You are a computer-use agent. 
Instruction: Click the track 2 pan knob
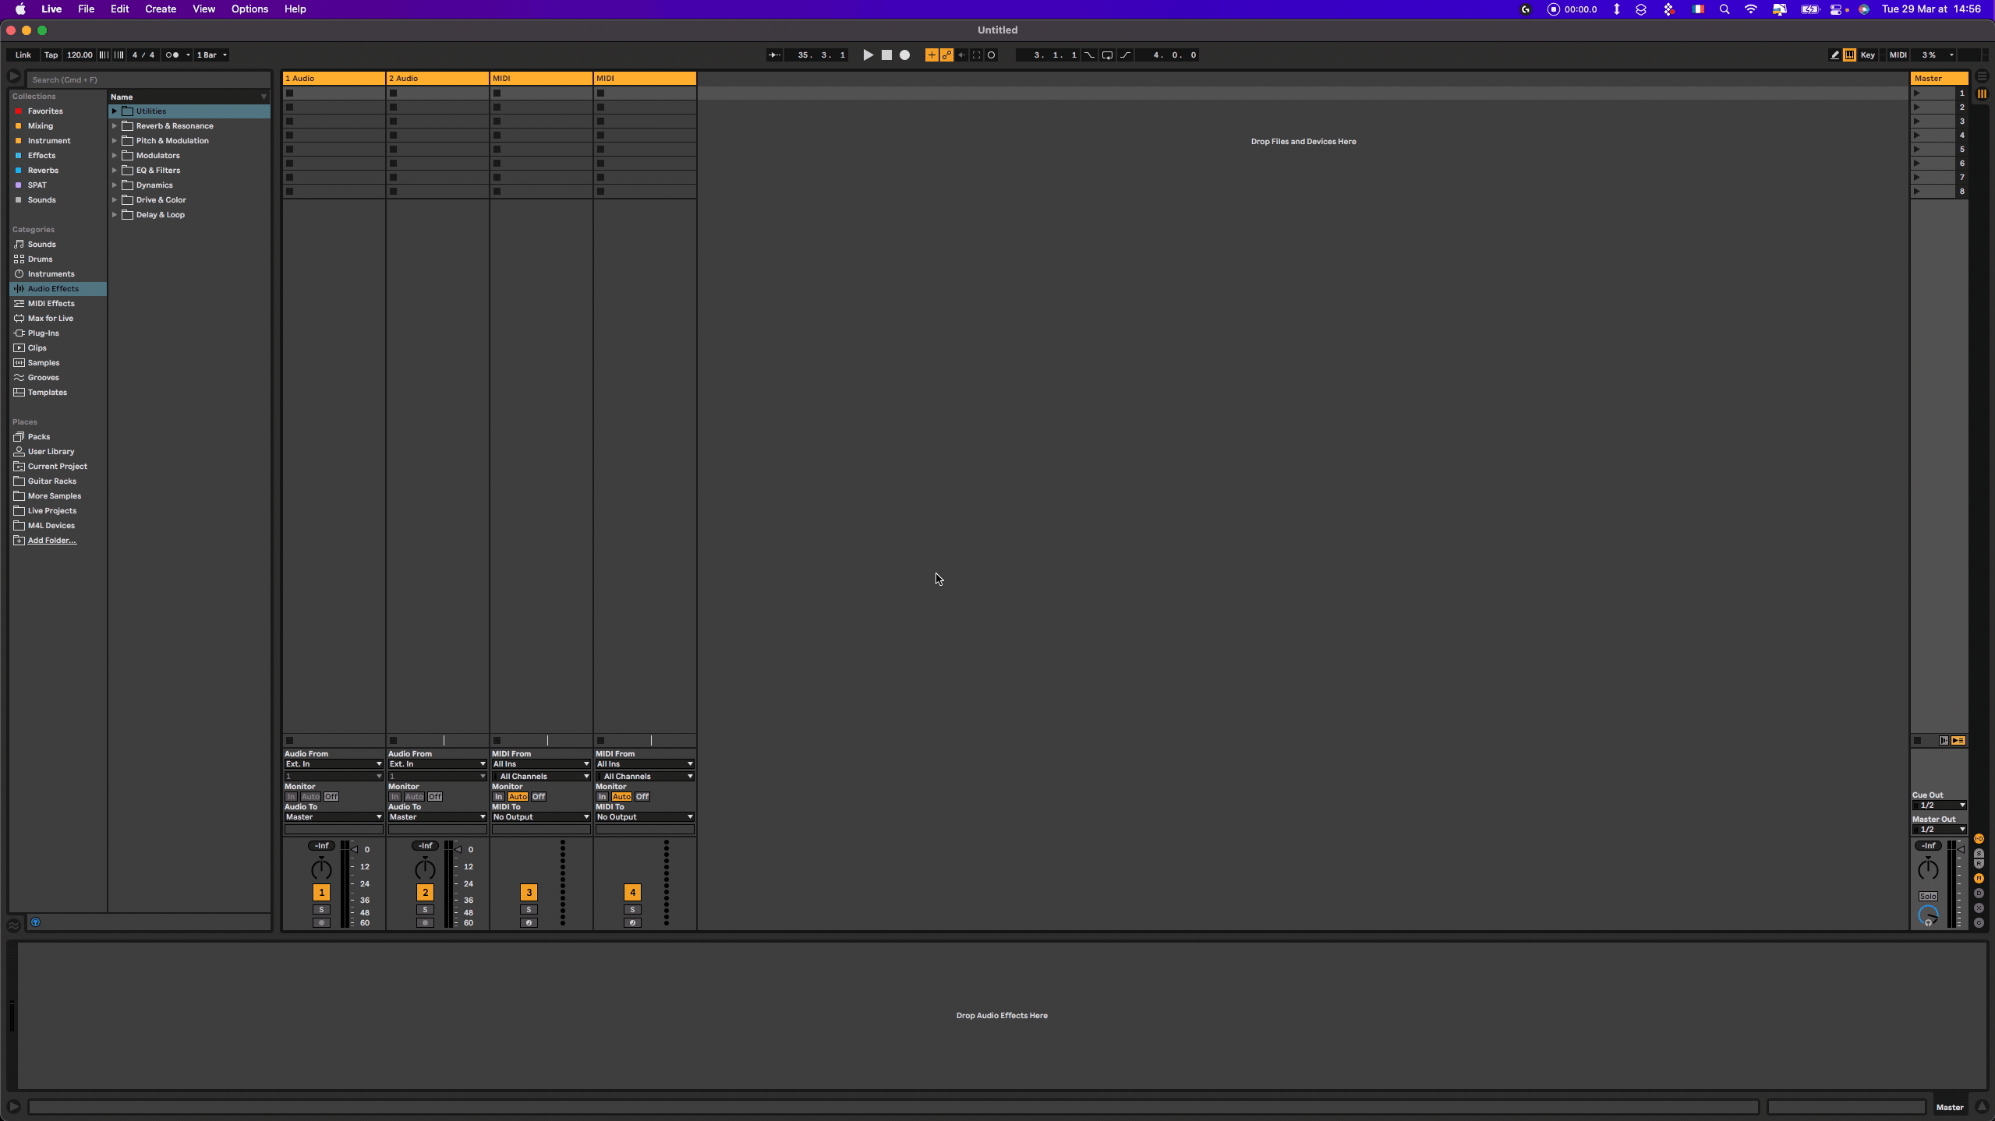(425, 869)
